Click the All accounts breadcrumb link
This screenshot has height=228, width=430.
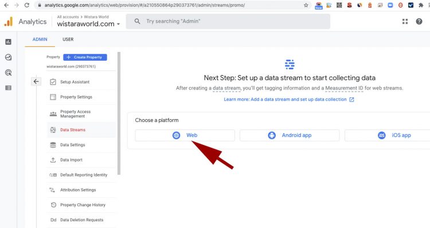tap(68, 17)
